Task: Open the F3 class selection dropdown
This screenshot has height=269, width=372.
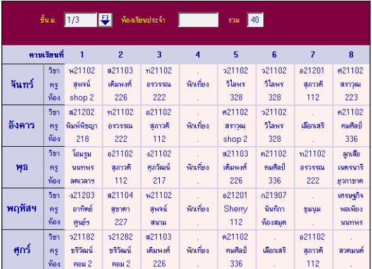Action: 105,20
